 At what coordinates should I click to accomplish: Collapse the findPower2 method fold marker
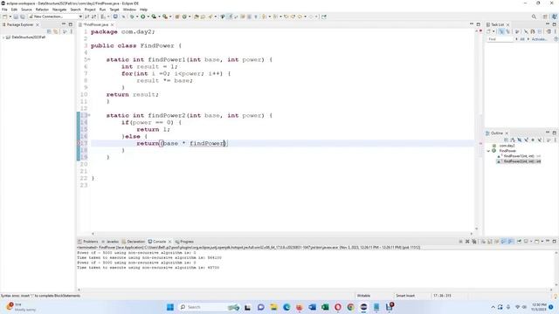89,115
